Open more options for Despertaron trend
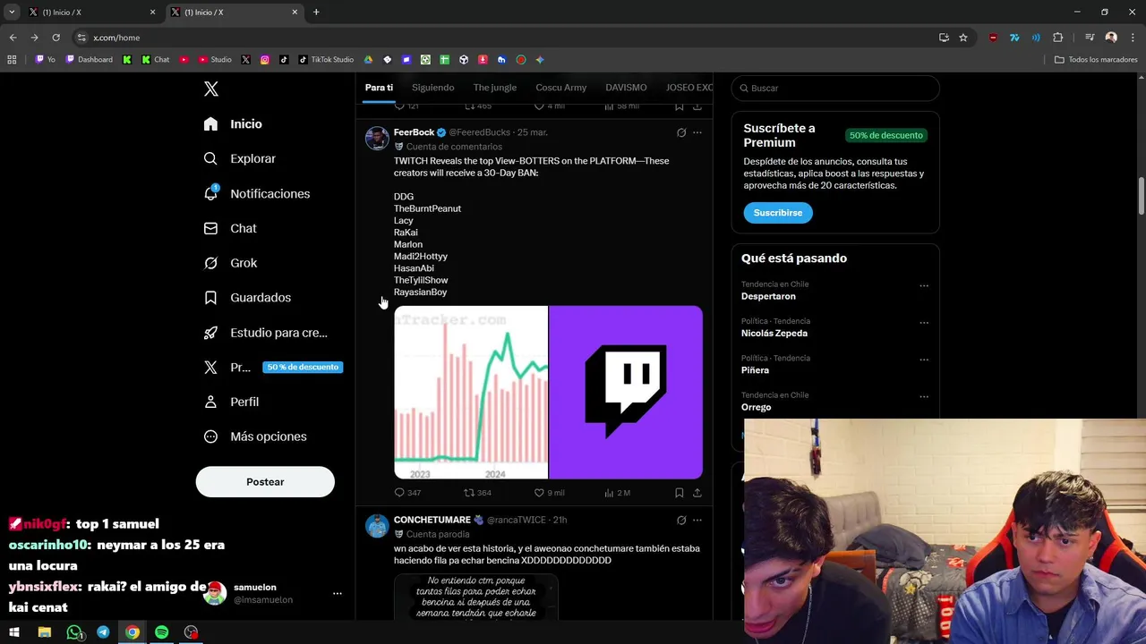The height and width of the screenshot is (644, 1146). pyautogui.click(x=924, y=286)
